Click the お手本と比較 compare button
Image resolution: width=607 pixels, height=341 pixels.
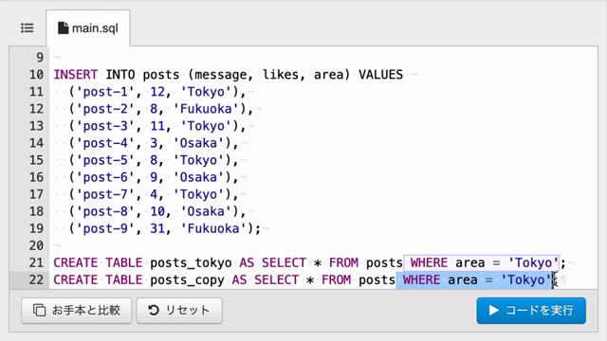(x=76, y=310)
